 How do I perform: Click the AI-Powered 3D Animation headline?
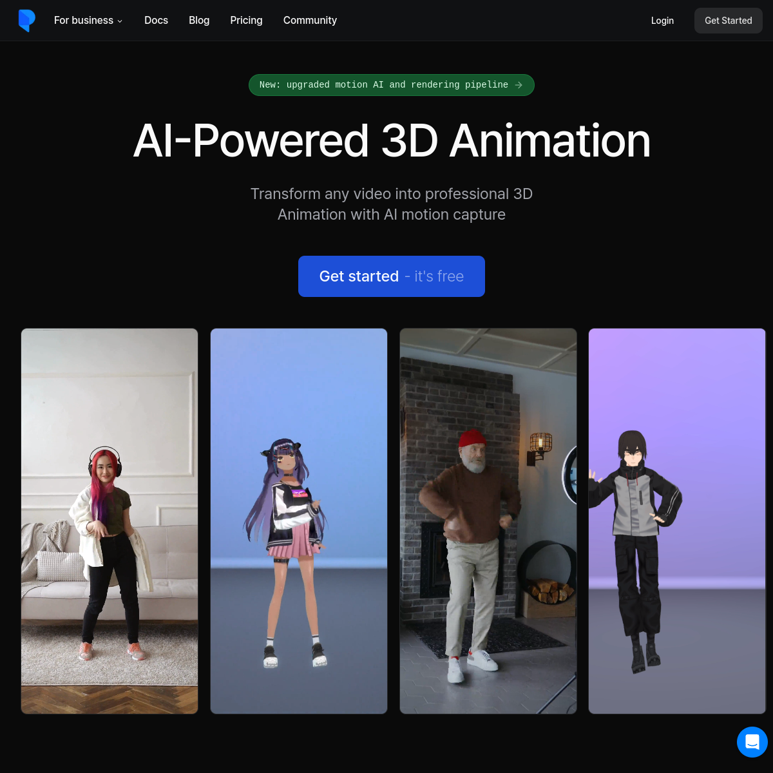[x=392, y=141]
